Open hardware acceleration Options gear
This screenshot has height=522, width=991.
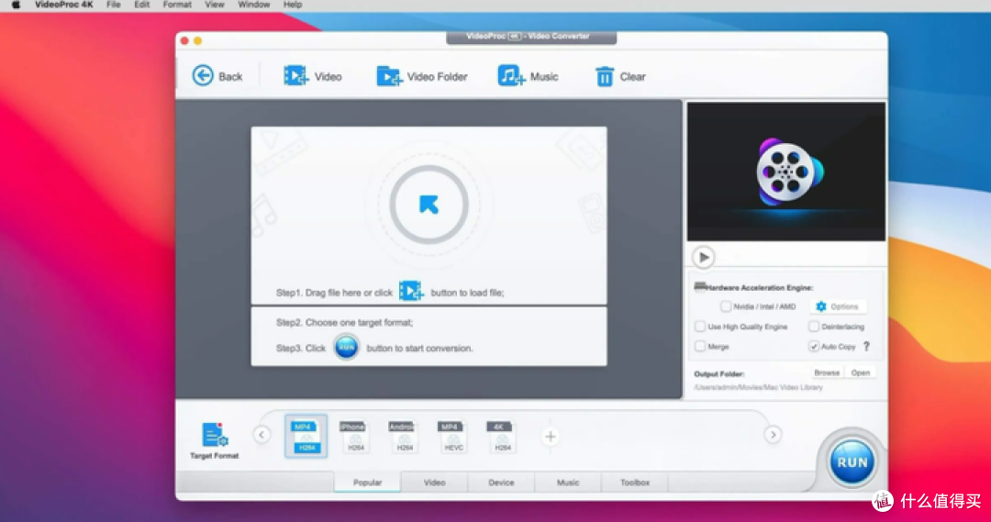click(x=838, y=306)
